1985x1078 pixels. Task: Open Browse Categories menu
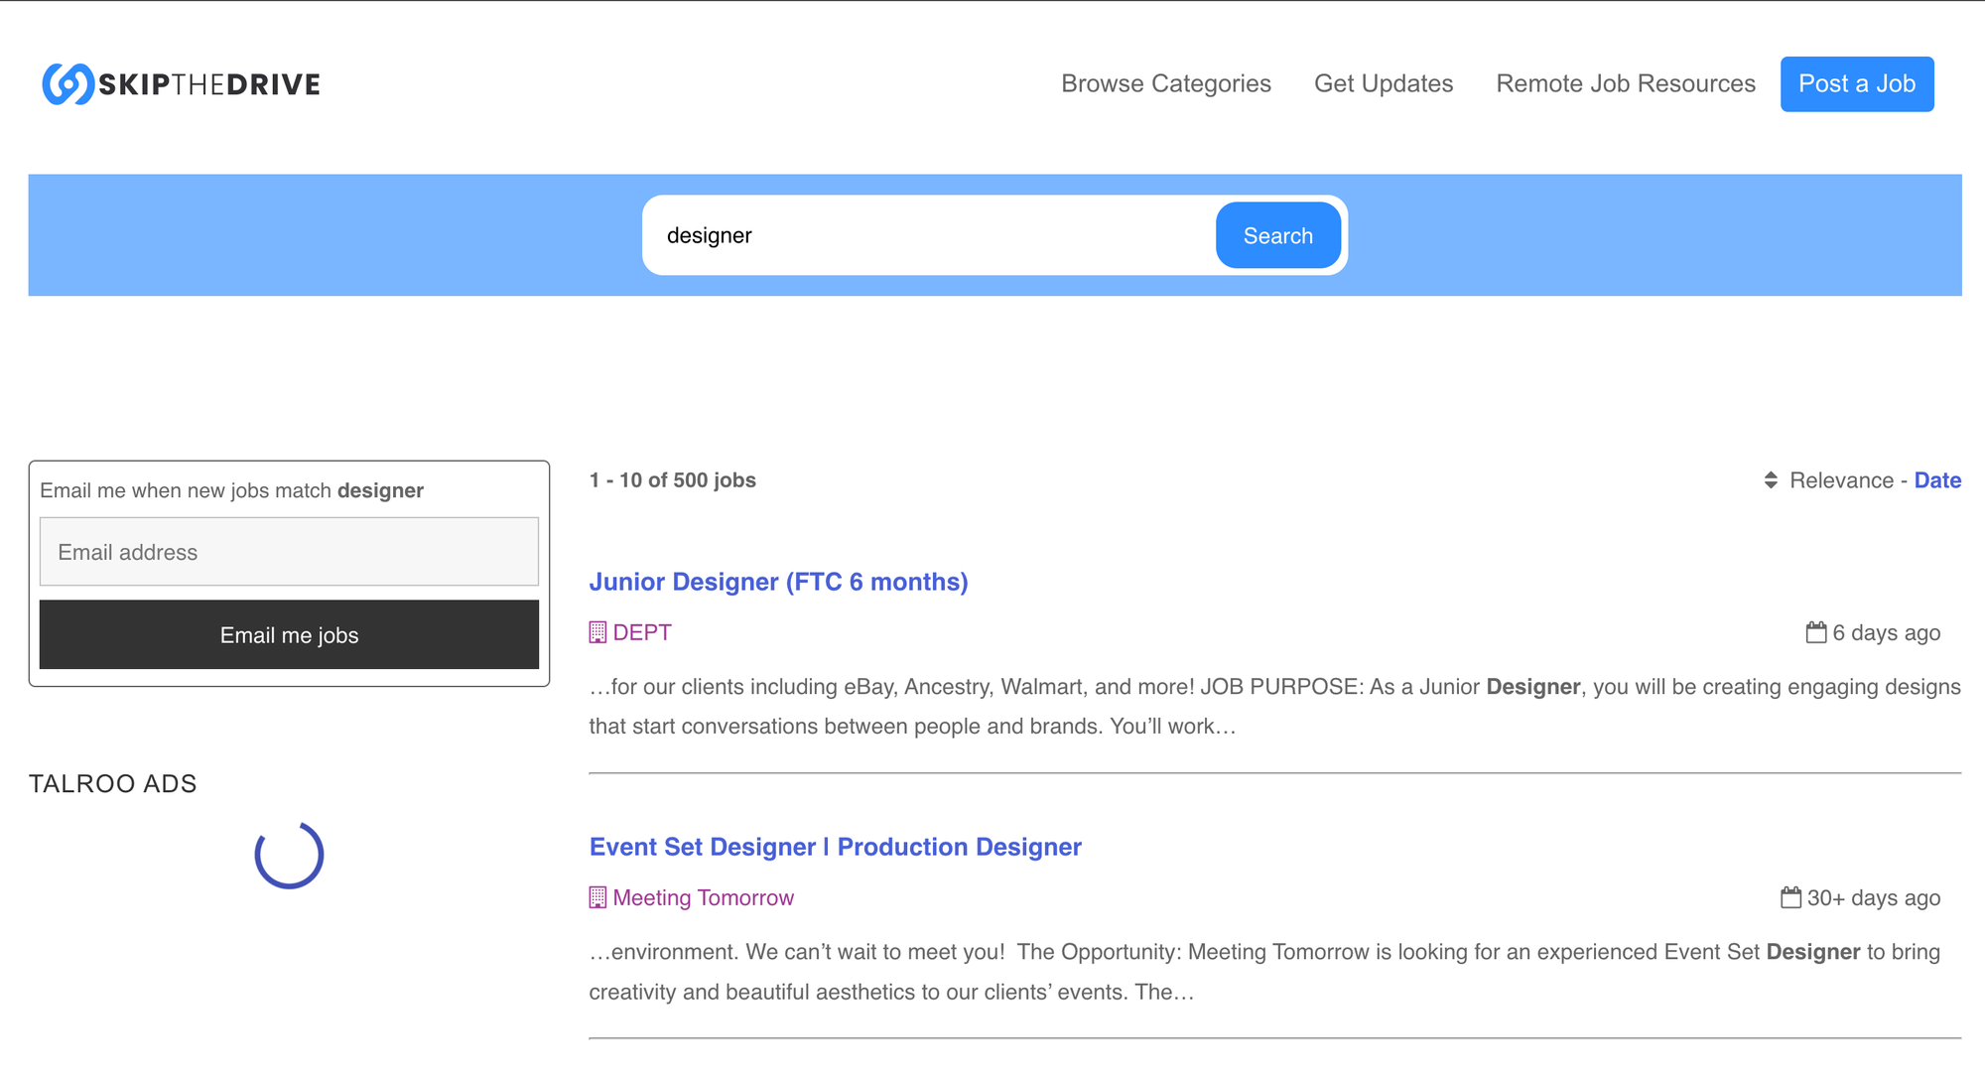pos(1165,84)
